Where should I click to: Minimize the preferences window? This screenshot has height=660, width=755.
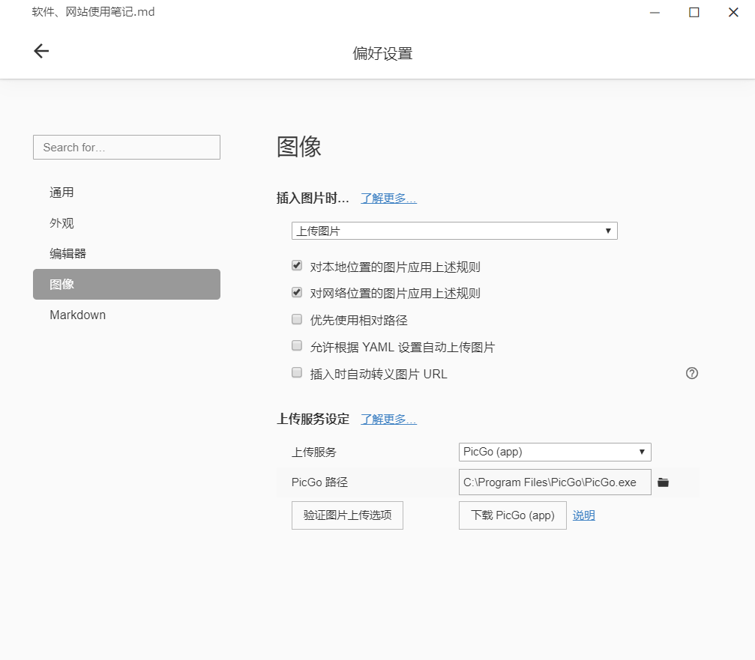click(655, 13)
